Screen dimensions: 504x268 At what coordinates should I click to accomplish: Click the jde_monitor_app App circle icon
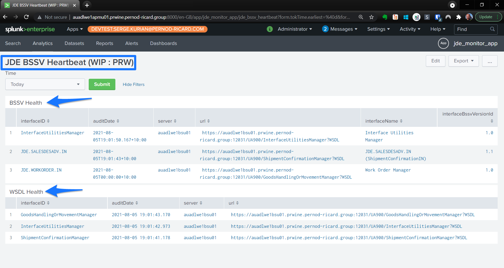pyautogui.click(x=443, y=43)
